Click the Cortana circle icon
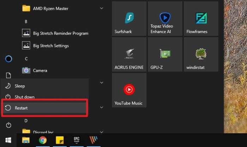 point(8,59)
